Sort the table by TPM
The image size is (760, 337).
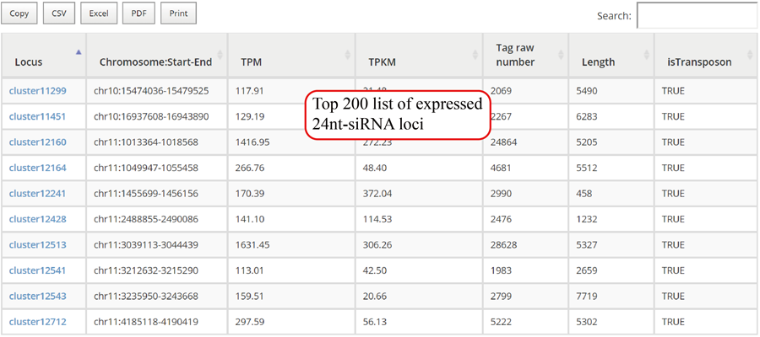point(251,62)
